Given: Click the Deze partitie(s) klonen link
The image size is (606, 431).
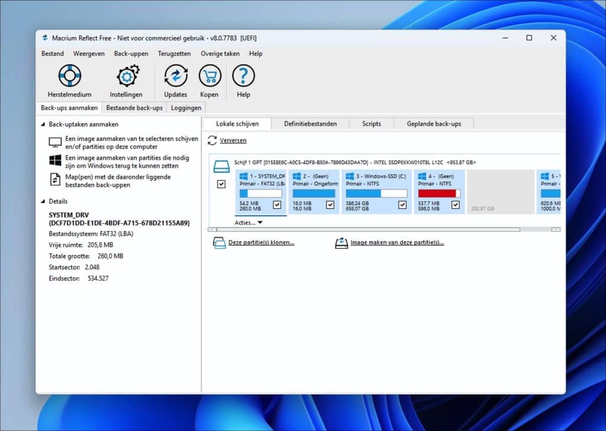Looking at the screenshot, I should (x=261, y=243).
